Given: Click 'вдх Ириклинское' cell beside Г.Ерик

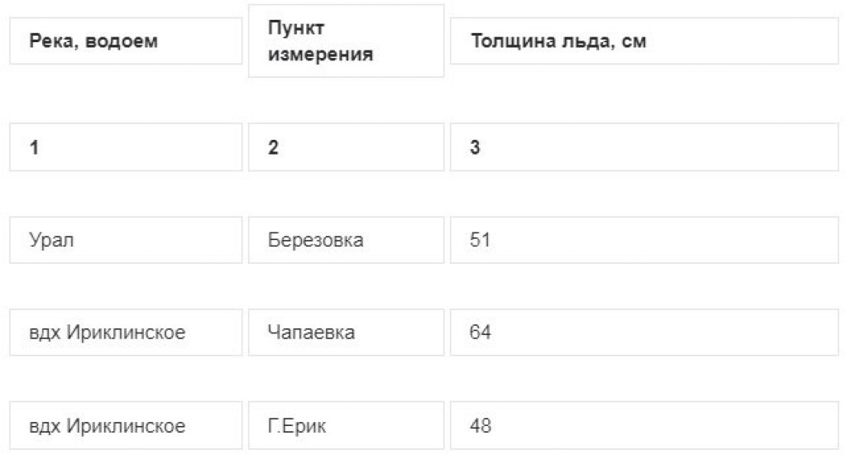Looking at the screenshot, I should coord(126,425).
